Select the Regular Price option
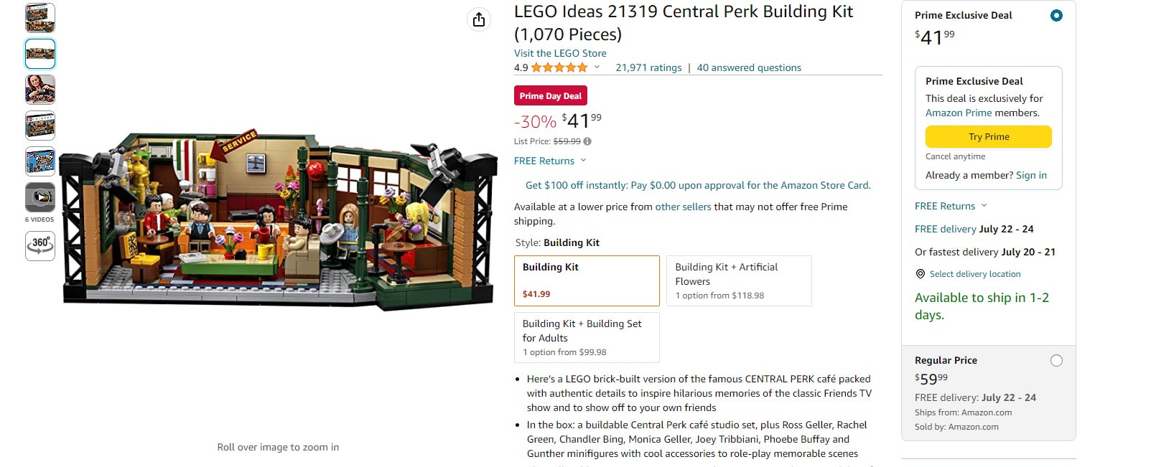The width and height of the screenshot is (1151, 467). click(x=1056, y=361)
